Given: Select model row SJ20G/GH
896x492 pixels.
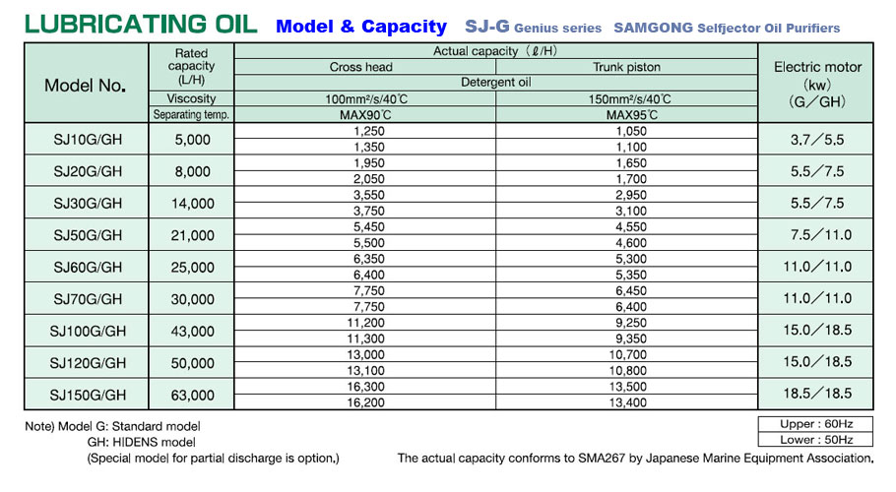Looking at the screenshot, I should point(88,171).
